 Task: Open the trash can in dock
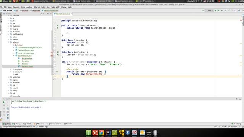click(x=155, y=133)
